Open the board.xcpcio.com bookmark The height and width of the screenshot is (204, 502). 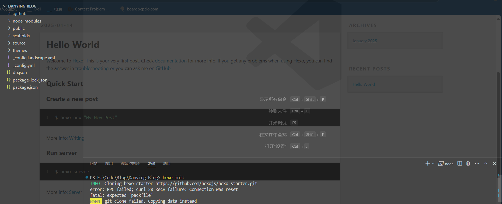(x=139, y=9)
